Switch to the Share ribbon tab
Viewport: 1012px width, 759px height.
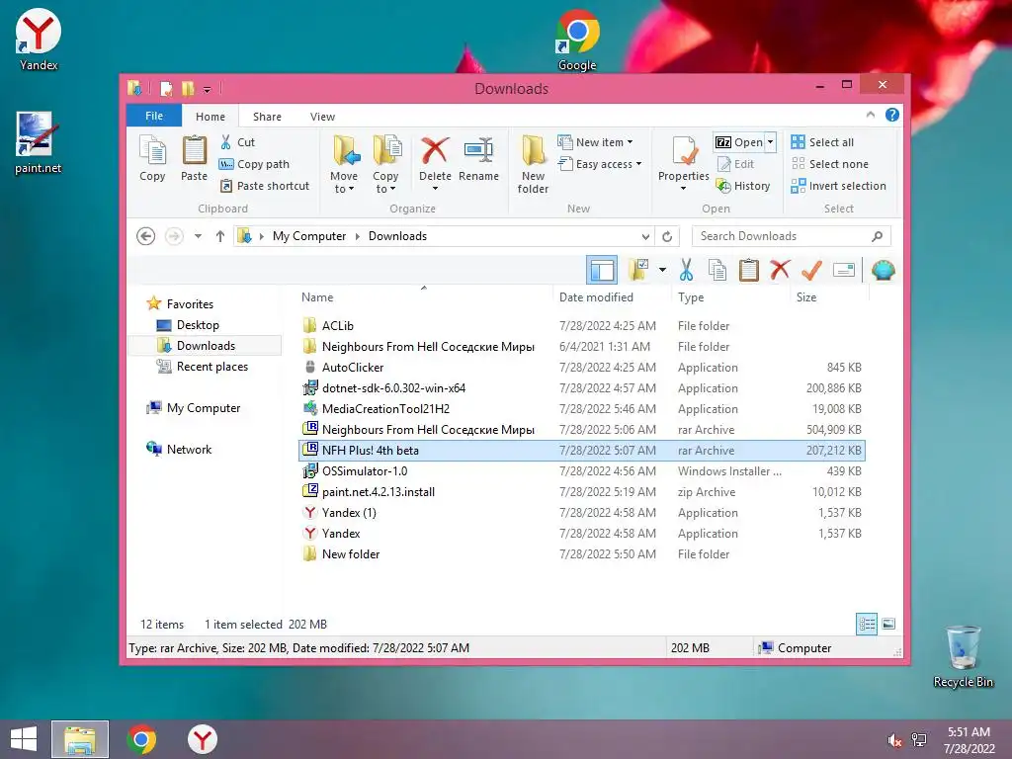click(x=267, y=117)
